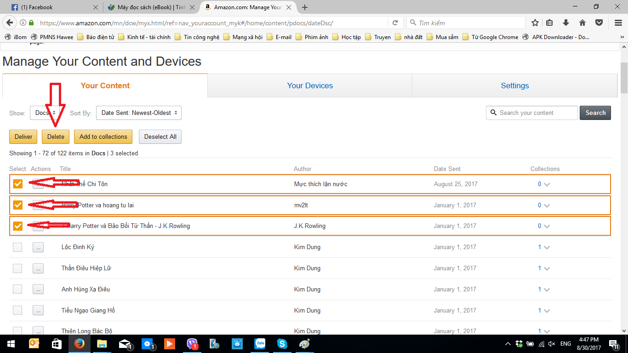Show hidden system tray icons
628x353 pixels.
click(x=508, y=344)
